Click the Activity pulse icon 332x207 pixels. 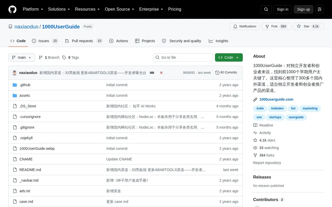tap(255, 133)
